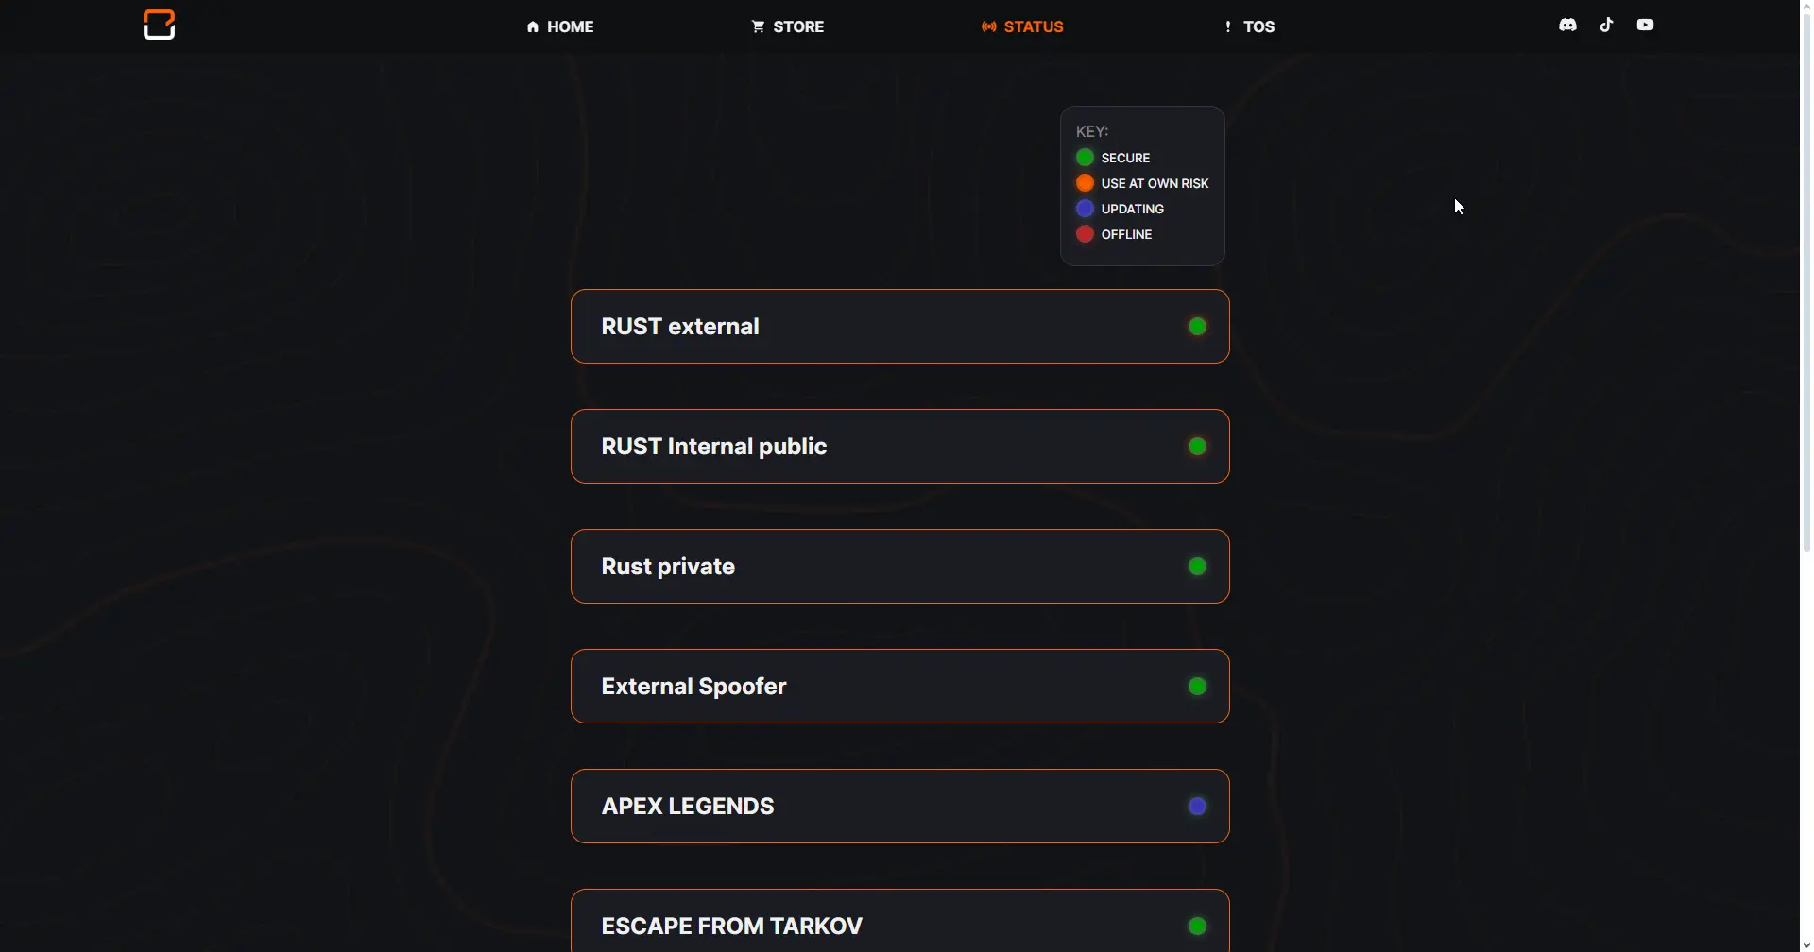Click the red OFFLINE key swatch
Image resolution: width=1814 pixels, height=952 pixels.
point(1086,234)
